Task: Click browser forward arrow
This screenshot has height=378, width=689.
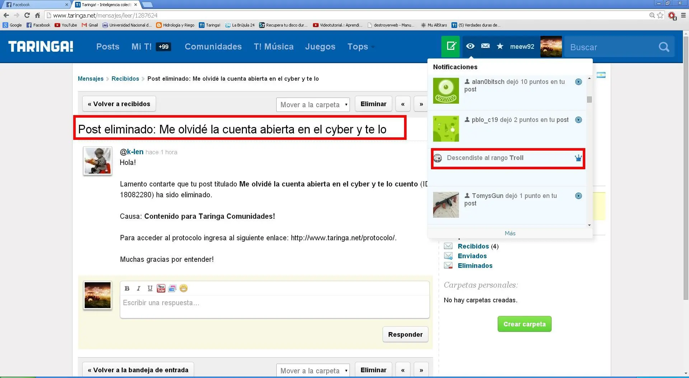Action: [x=17, y=15]
